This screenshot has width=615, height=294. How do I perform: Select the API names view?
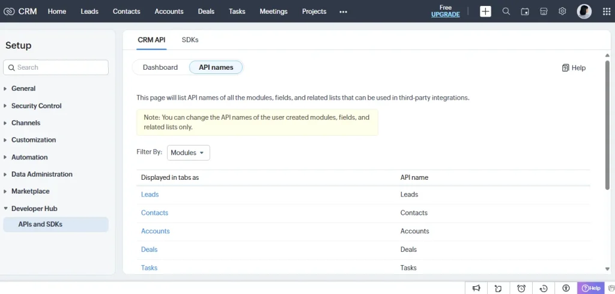pos(216,67)
